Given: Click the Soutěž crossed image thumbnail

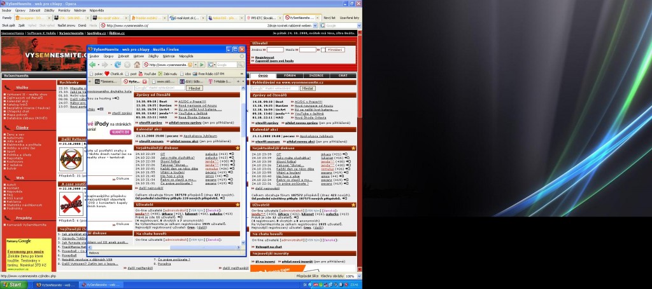Looking at the screenshot, I should click(x=71, y=204).
